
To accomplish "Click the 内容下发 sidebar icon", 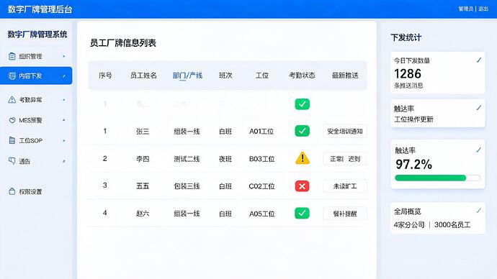I will point(12,76).
